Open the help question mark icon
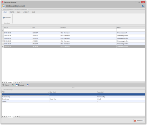Screen dimensions: 147x125 136,2
